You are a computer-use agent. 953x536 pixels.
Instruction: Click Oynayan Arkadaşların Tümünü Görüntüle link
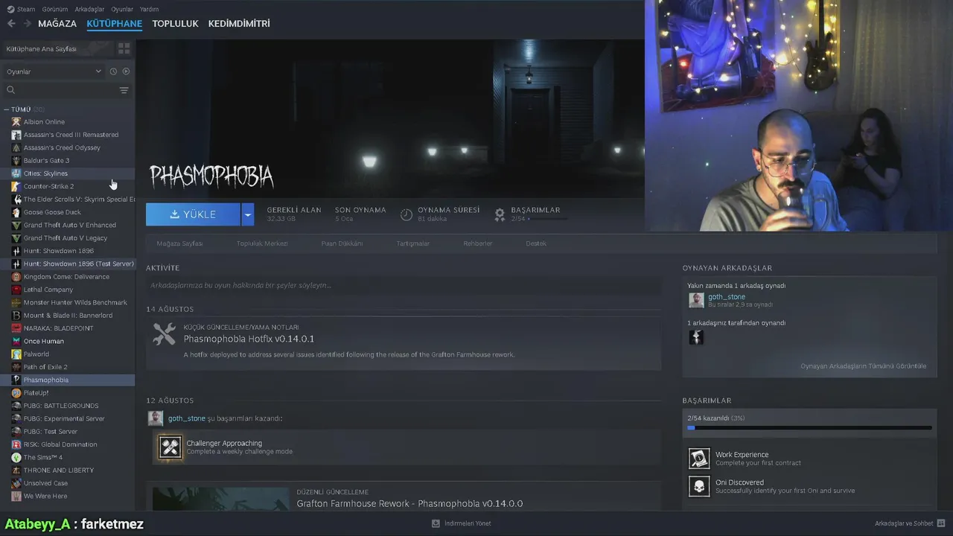864,366
